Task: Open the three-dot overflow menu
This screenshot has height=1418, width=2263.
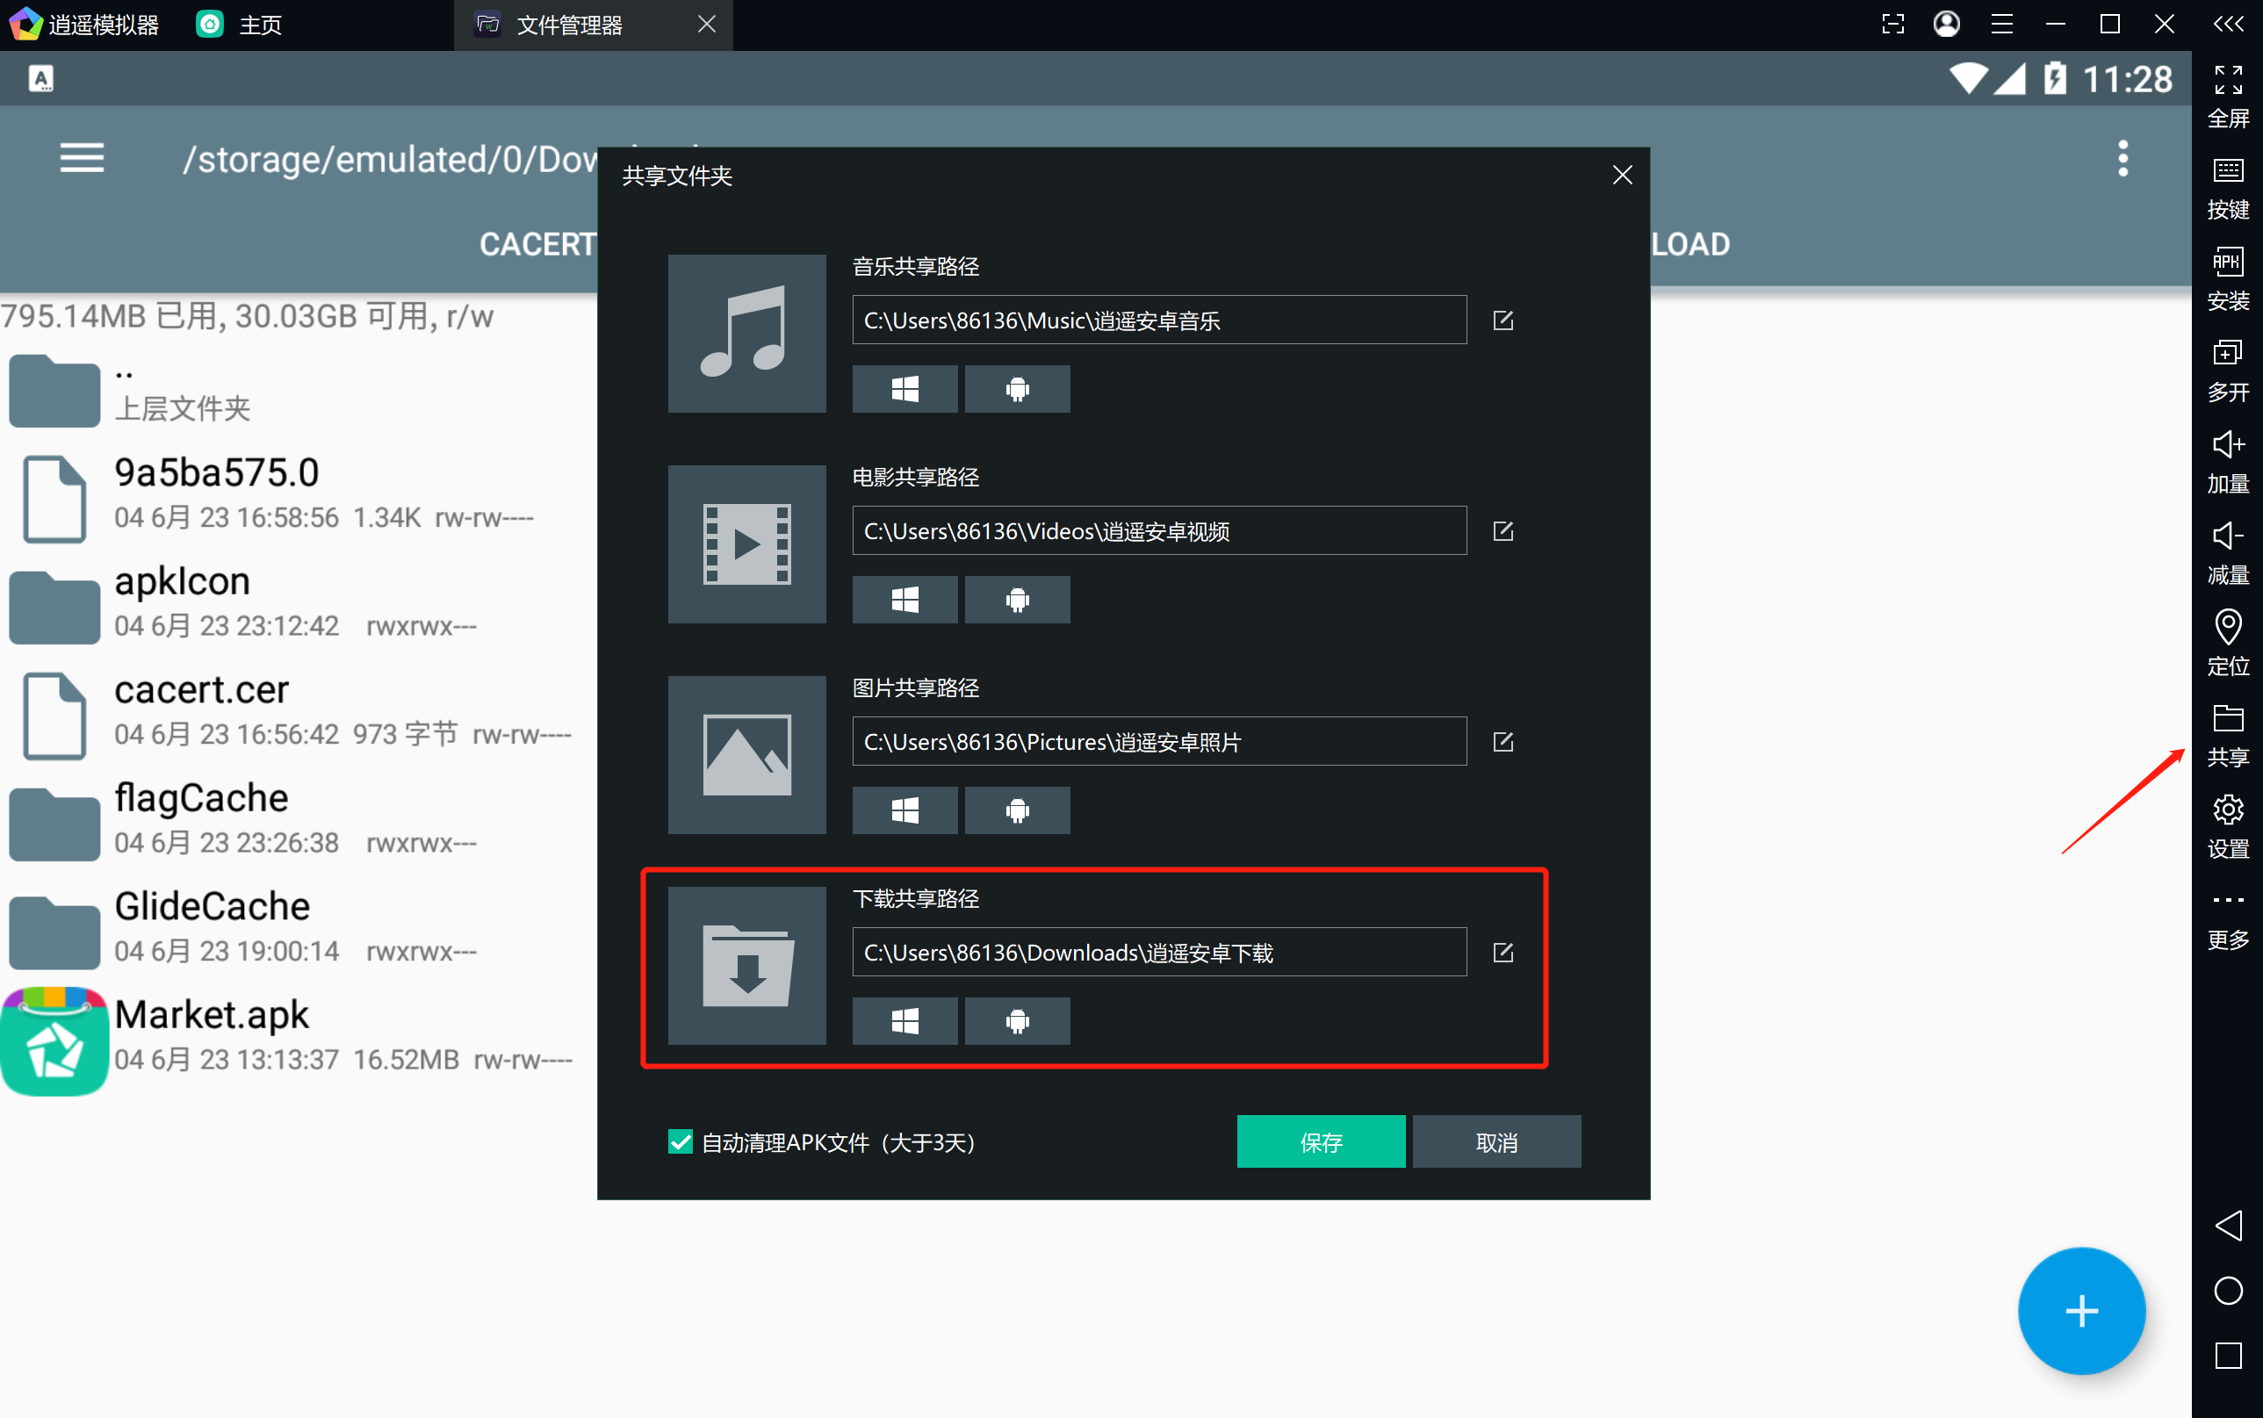Action: coord(2122,157)
